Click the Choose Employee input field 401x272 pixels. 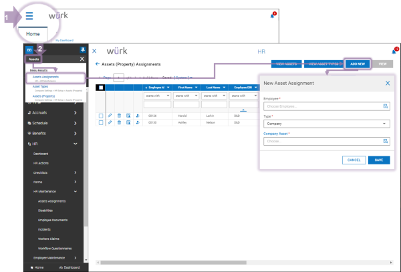327,106
